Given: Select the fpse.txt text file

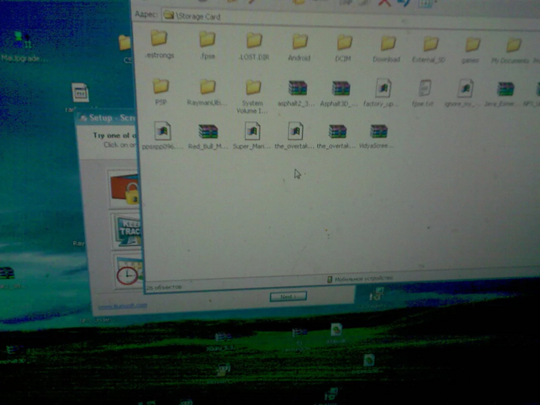Looking at the screenshot, I should 424,93.
